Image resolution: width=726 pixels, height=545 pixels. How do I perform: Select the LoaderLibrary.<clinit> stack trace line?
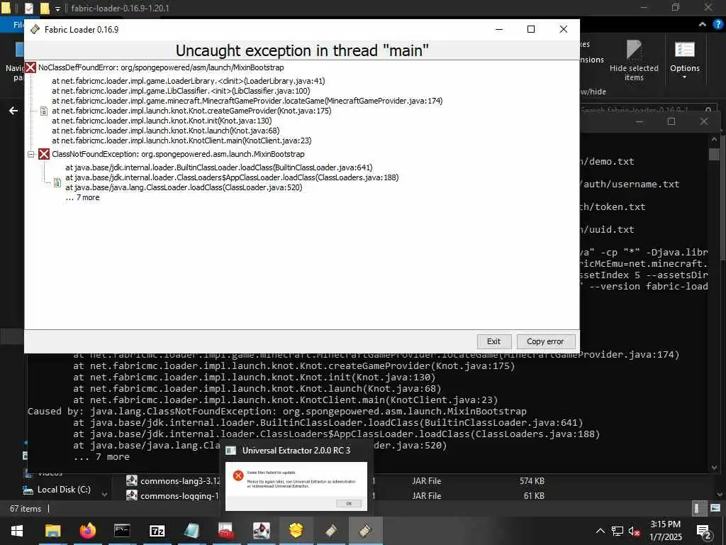[189, 81]
